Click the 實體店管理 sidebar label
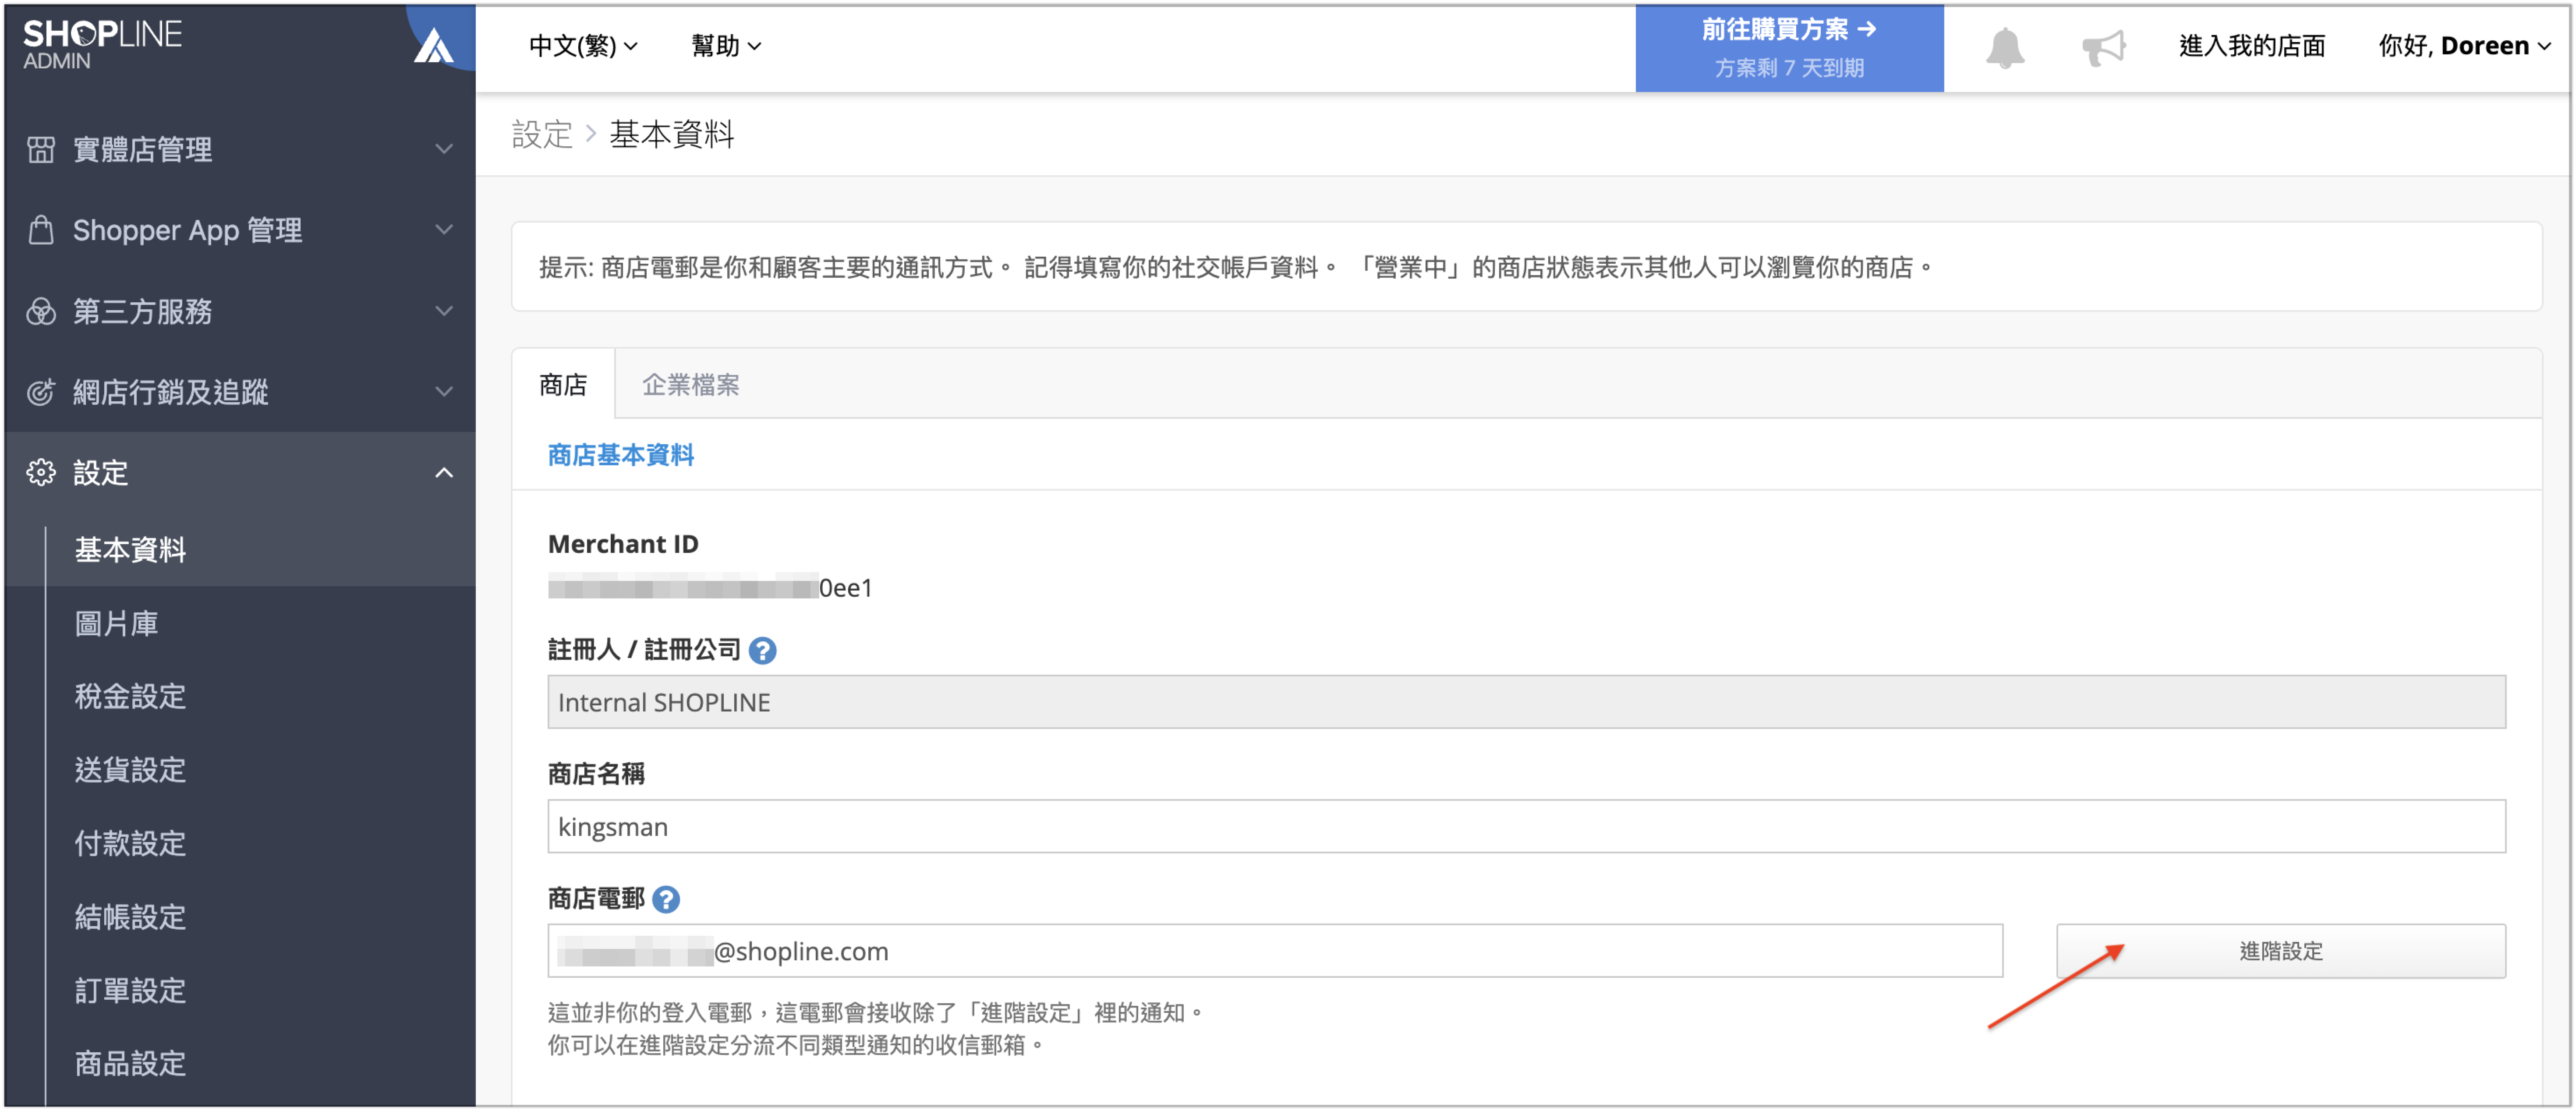The width and height of the screenshot is (2576, 1111). tap(142, 149)
